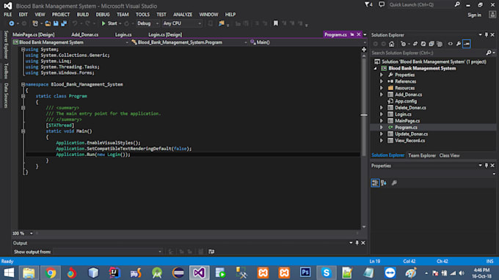Image resolution: width=499 pixels, height=280 pixels.
Task: Open the Server Explorer side tab
Action: click(x=6, y=45)
